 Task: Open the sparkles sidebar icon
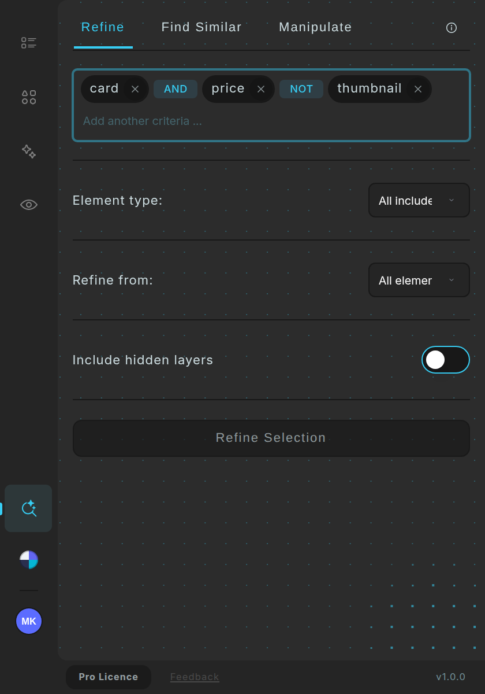29,152
